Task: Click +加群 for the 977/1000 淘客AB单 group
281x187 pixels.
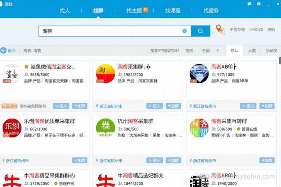Action: (267, 106)
